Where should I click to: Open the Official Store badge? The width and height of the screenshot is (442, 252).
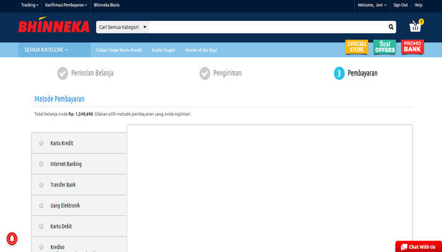(x=357, y=47)
